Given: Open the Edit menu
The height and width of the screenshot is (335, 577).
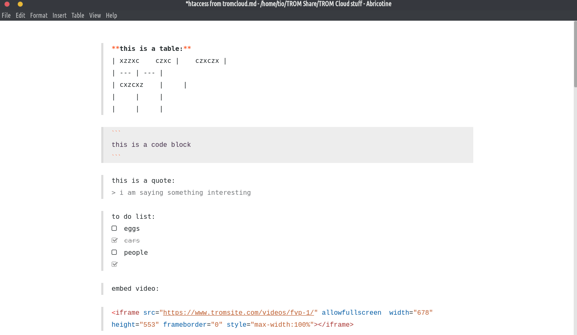Looking at the screenshot, I should (x=20, y=15).
